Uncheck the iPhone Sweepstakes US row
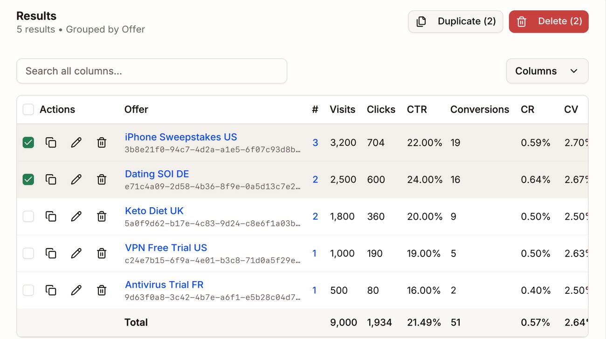The width and height of the screenshot is (606, 339). [28, 142]
